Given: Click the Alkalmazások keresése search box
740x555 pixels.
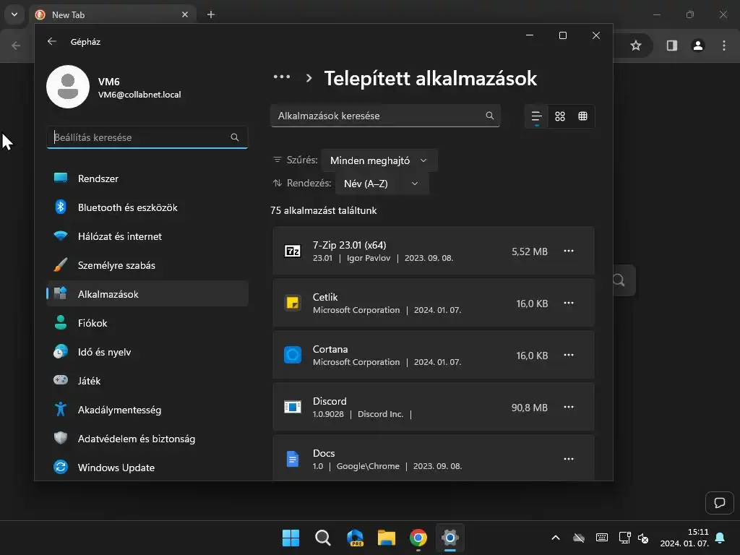Looking at the screenshot, I should 385,116.
